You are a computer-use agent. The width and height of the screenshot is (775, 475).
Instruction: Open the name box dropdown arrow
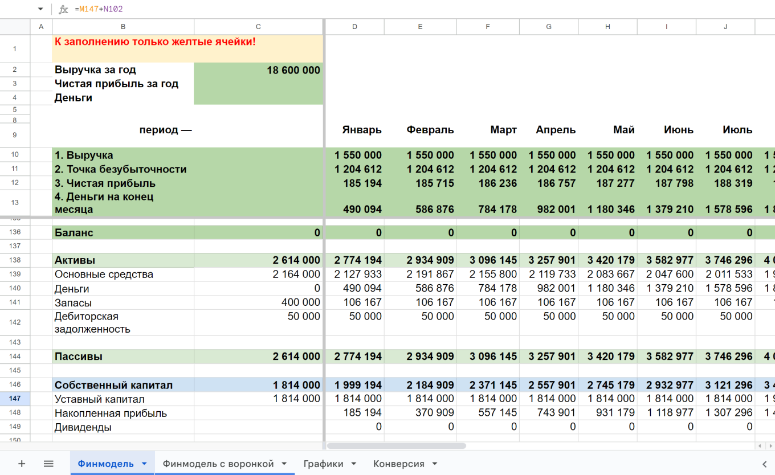tap(40, 9)
